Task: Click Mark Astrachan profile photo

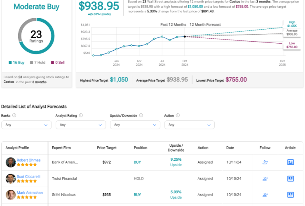Action: point(10,195)
